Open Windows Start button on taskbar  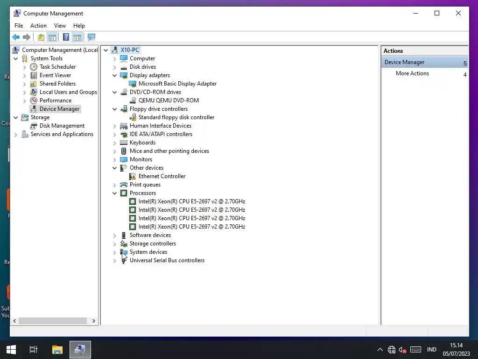click(x=11, y=350)
